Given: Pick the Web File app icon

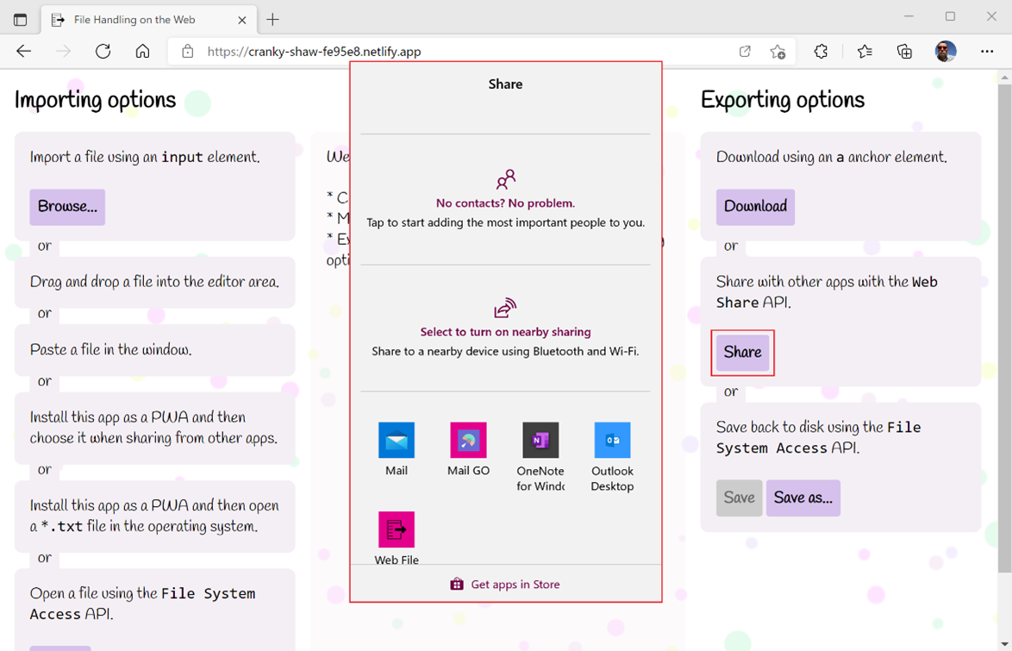Looking at the screenshot, I should [x=397, y=529].
